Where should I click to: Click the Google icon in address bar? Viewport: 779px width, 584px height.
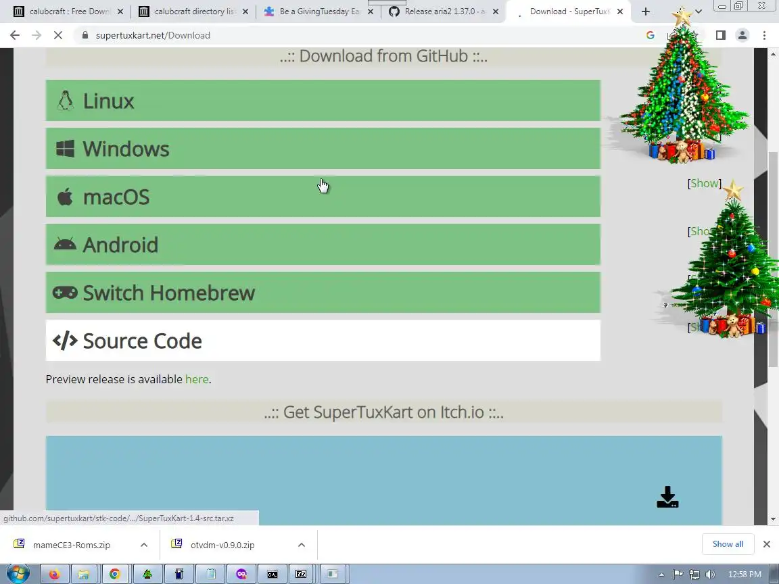coord(651,35)
